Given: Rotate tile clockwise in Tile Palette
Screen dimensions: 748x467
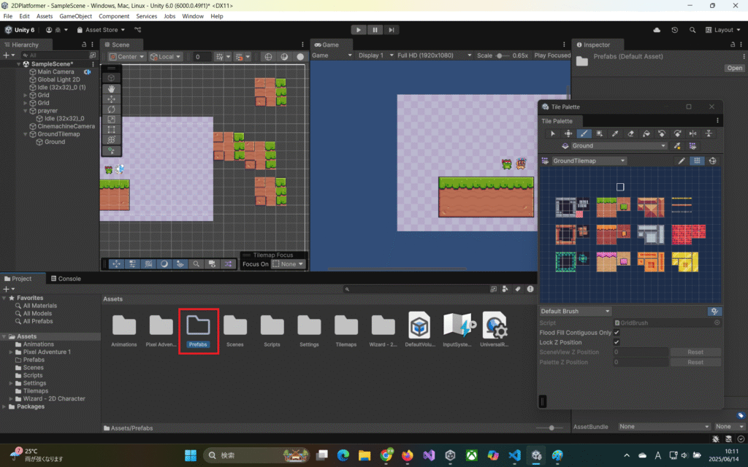Looking at the screenshot, I should pos(677,134).
